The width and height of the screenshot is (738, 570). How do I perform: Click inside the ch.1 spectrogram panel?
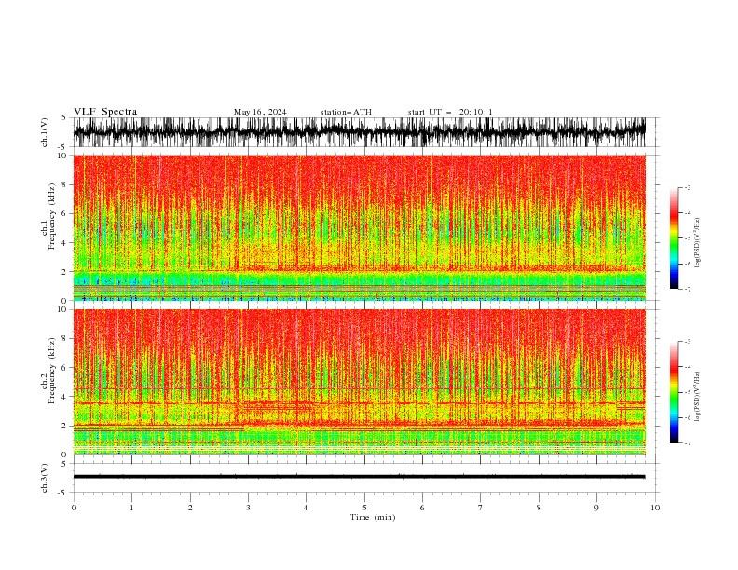[359, 227]
